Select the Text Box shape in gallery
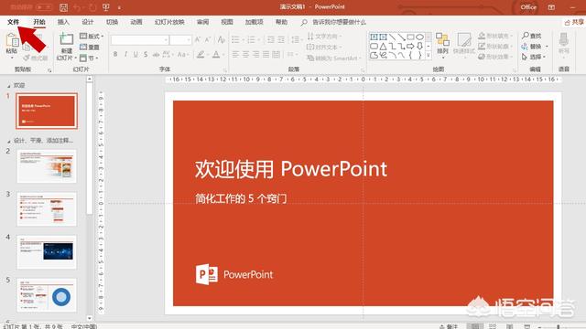 click(x=374, y=37)
